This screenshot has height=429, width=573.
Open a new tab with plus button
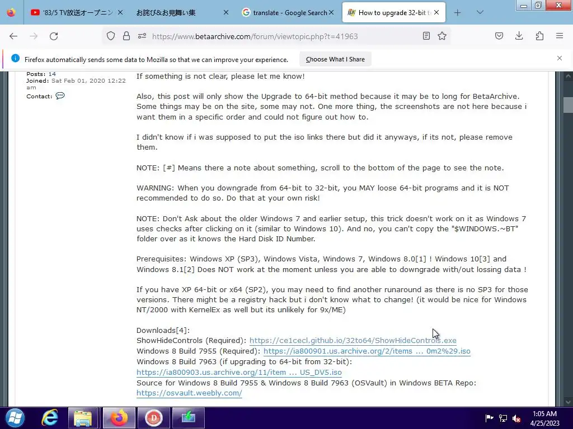(457, 13)
